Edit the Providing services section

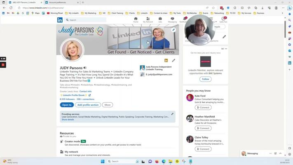172,114
